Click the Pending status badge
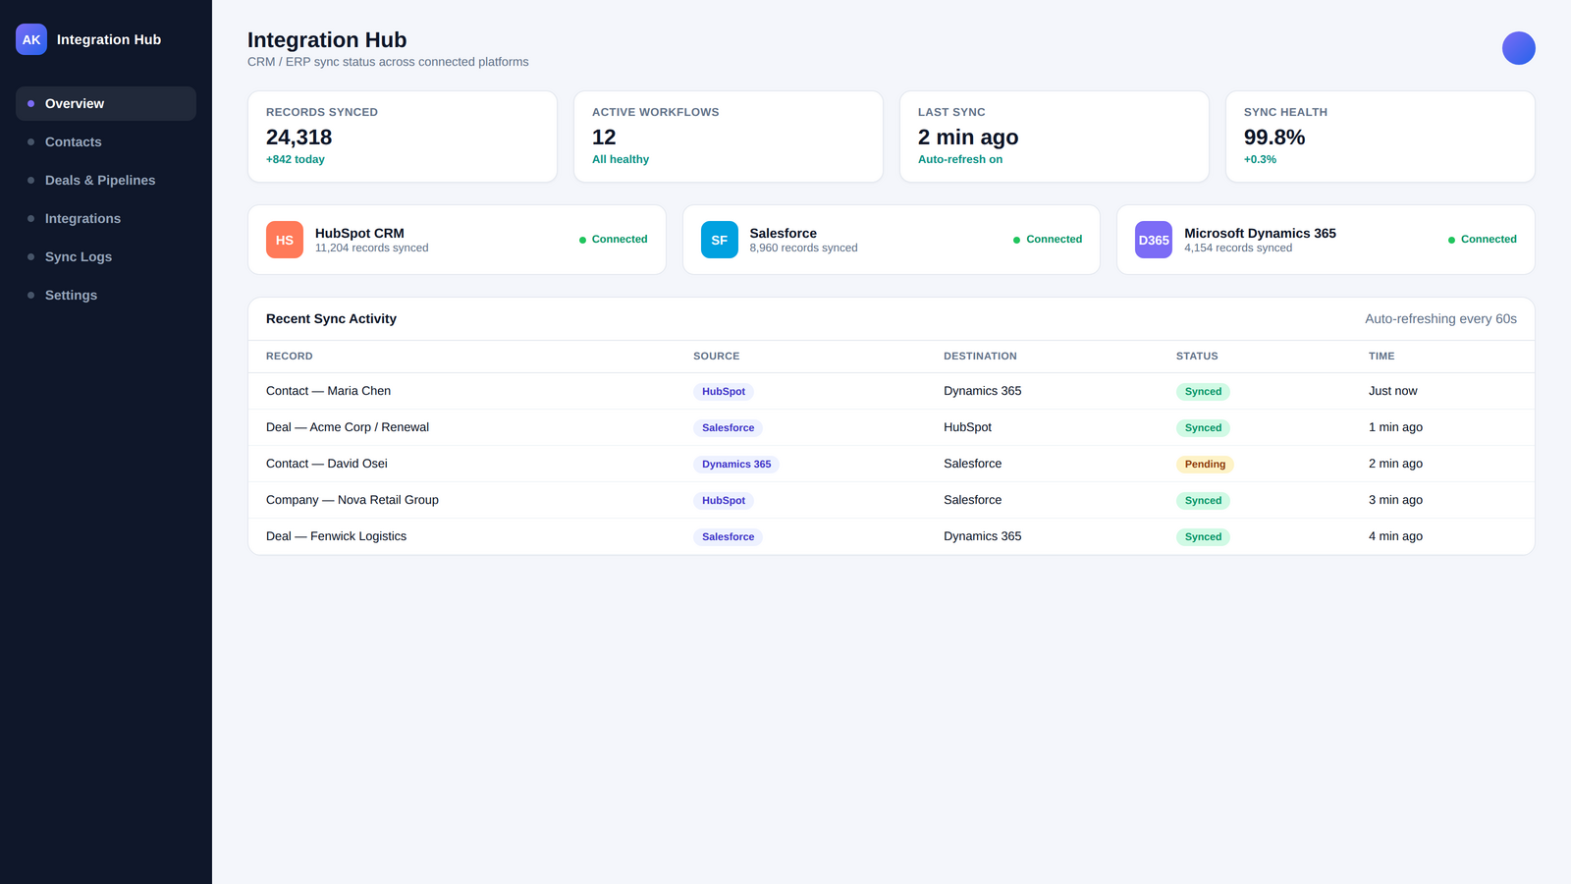The image size is (1571, 884). pyautogui.click(x=1205, y=465)
